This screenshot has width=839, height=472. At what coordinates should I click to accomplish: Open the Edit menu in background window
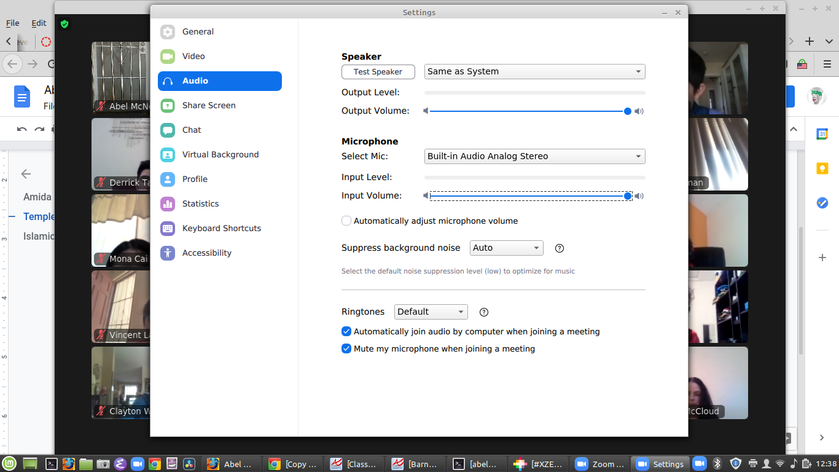pyautogui.click(x=39, y=23)
